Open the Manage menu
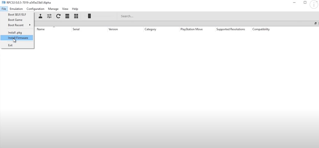 pos(53,9)
